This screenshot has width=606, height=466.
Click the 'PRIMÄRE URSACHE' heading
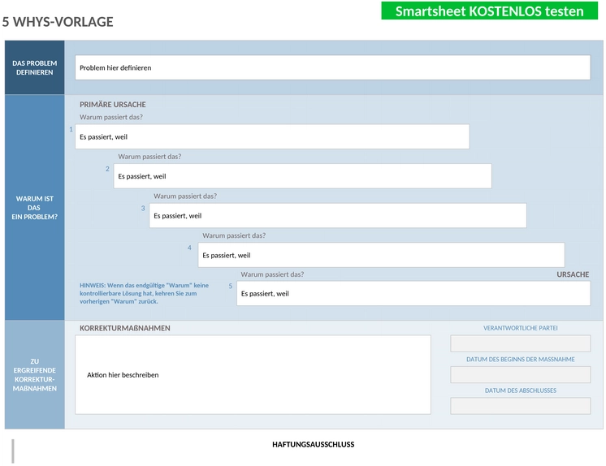point(113,105)
